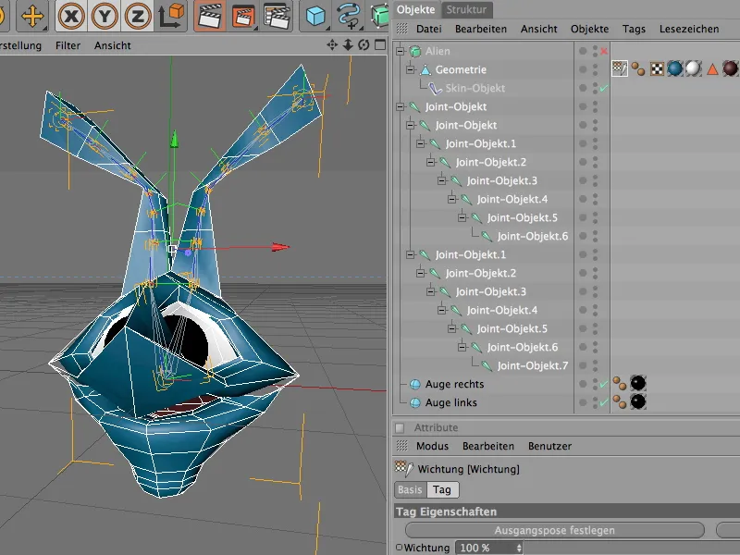Add a cube primitive object
Image resolution: width=740 pixels, height=555 pixels.
[315, 16]
